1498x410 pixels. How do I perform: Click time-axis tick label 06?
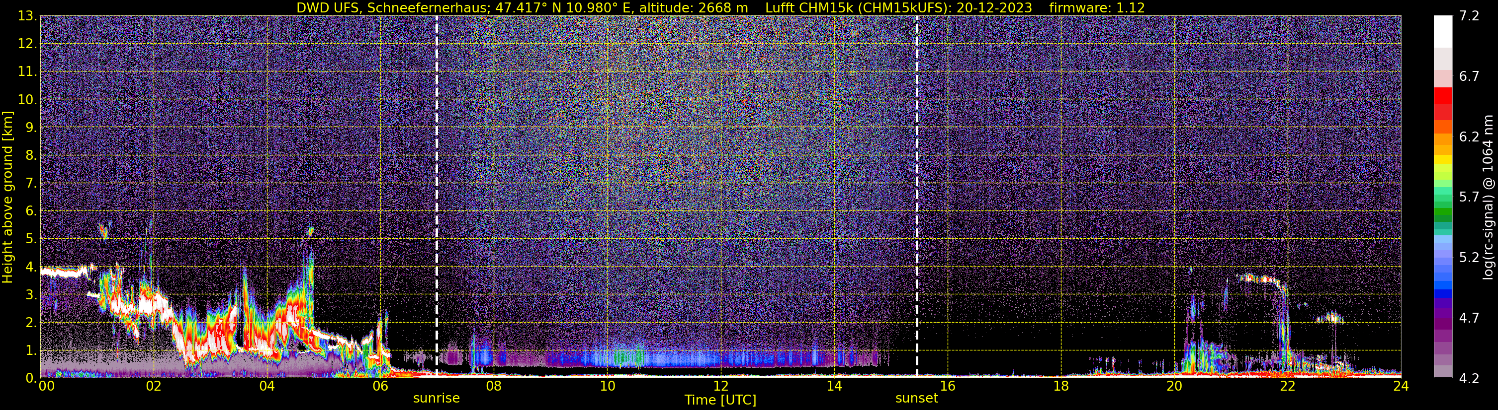[380, 387]
